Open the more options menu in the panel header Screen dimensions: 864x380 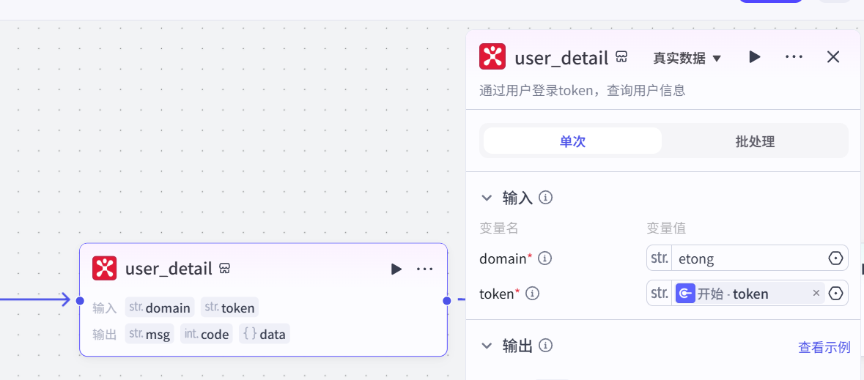click(794, 57)
